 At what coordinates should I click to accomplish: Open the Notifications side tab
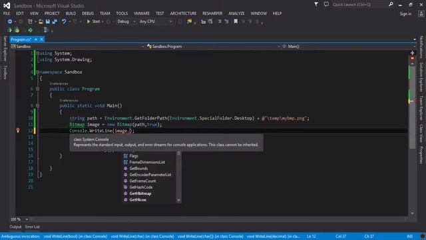(x=421, y=47)
